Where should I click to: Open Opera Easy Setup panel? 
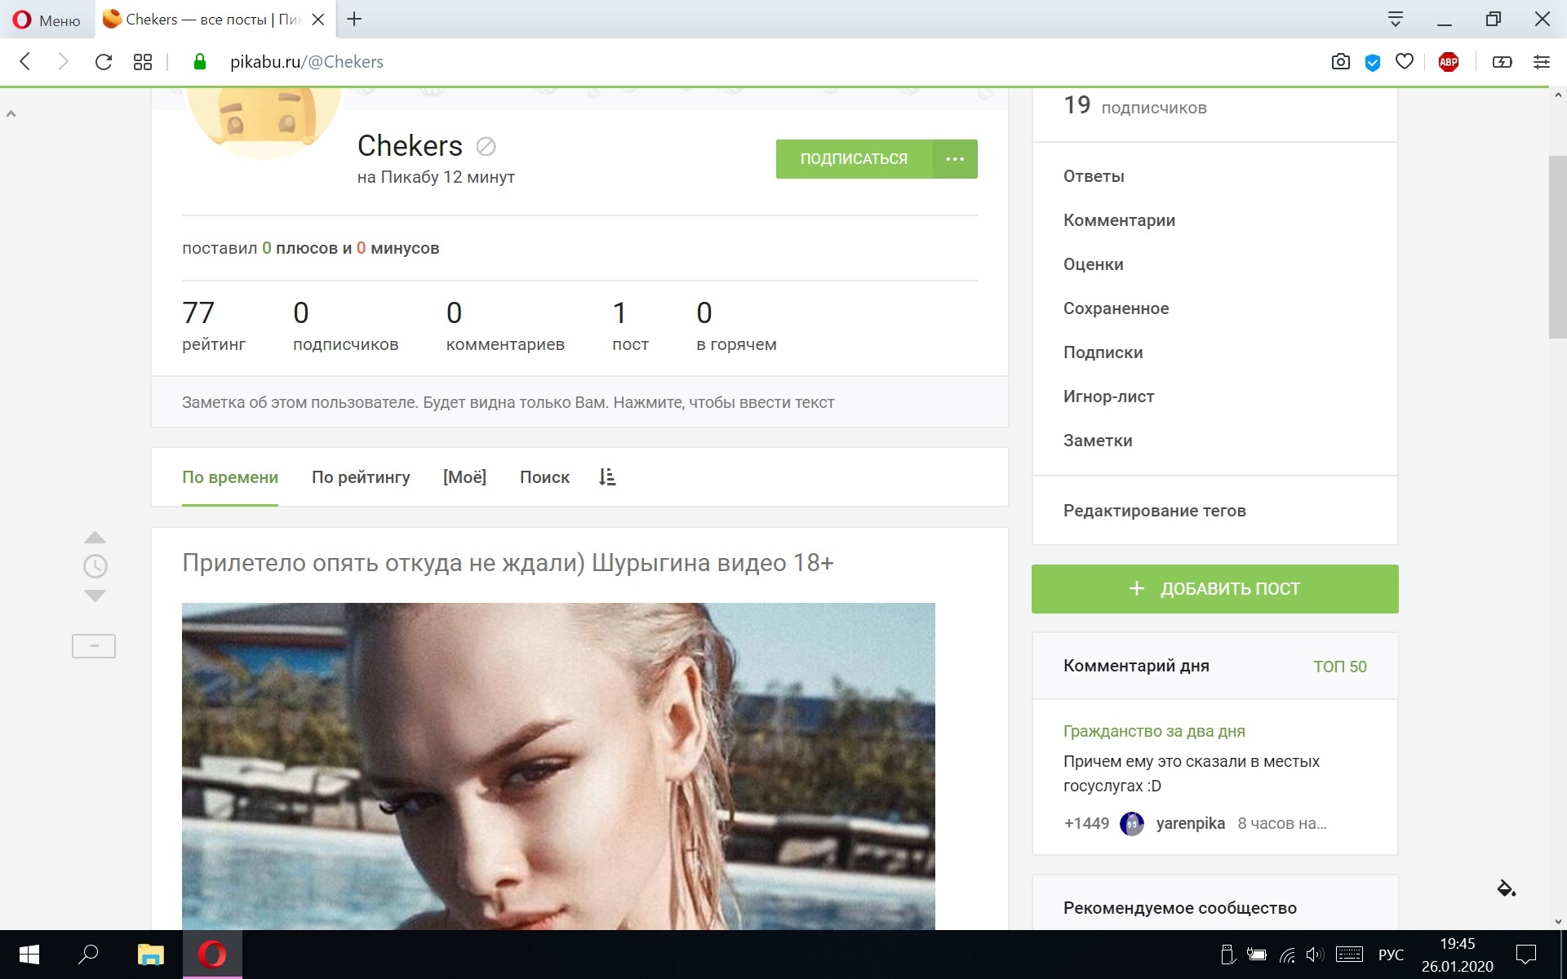click(1541, 62)
